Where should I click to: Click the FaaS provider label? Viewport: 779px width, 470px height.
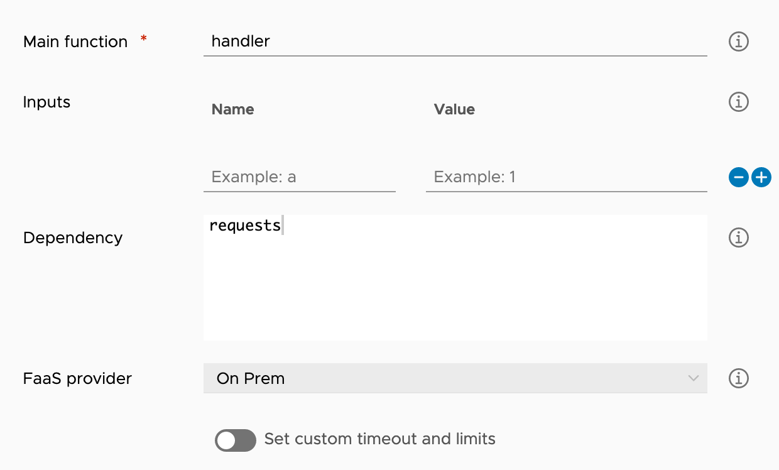click(x=77, y=378)
